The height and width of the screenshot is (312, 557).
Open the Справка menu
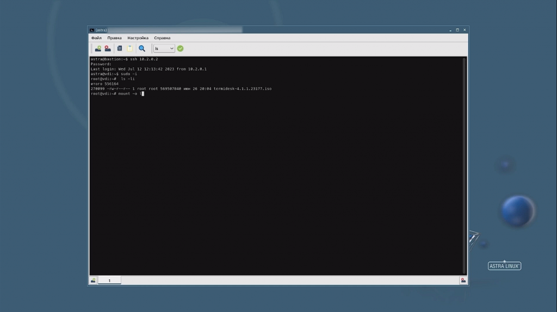tap(162, 38)
